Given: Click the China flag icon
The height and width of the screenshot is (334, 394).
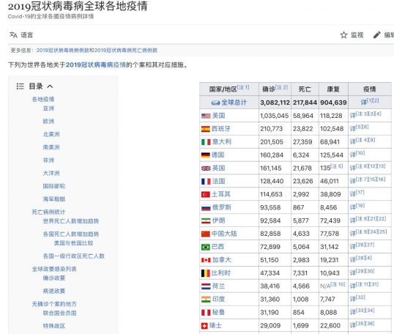Looking at the screenshot, I should [x=206, y=234].
